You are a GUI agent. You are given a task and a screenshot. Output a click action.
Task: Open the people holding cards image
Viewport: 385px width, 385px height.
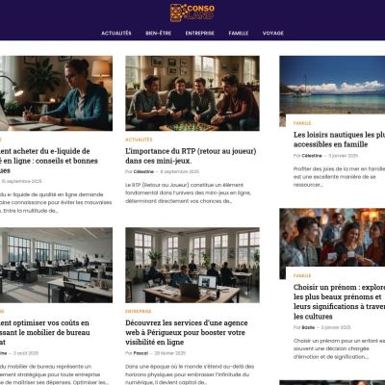click(x=332, y=238)
